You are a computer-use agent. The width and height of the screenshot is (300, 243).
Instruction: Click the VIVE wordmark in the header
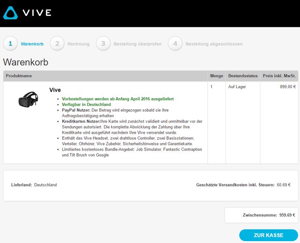[x=37, y=13]
